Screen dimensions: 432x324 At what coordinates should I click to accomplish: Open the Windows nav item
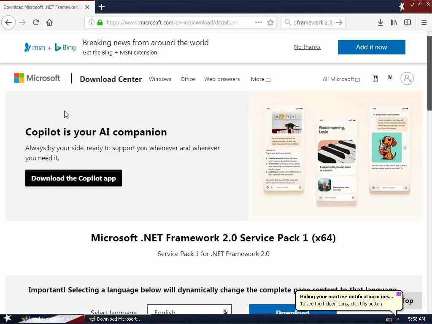tap(160, 79)
